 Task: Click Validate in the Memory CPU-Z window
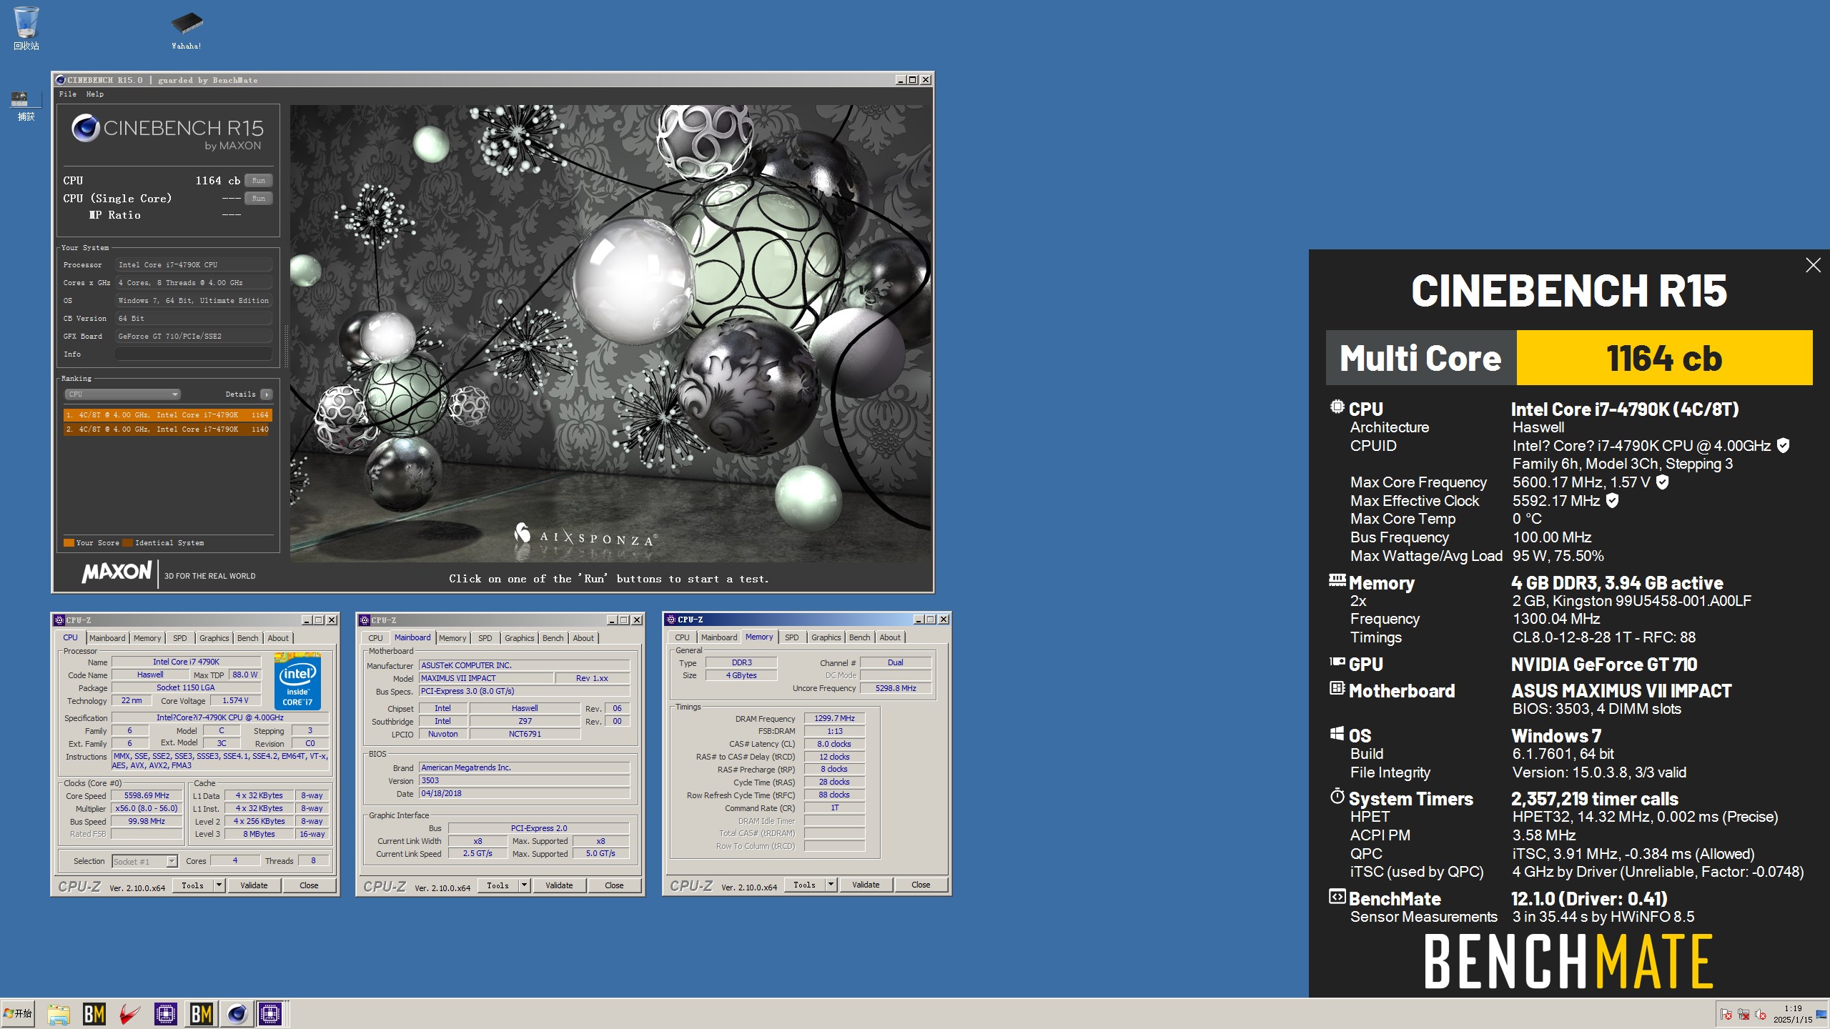click(866, 885)
